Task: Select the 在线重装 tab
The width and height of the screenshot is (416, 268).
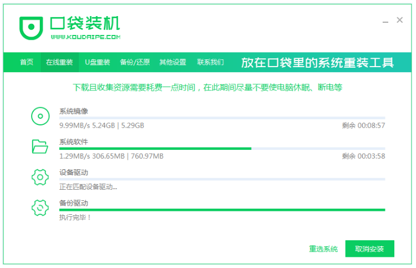Action: tap(59, 62)
